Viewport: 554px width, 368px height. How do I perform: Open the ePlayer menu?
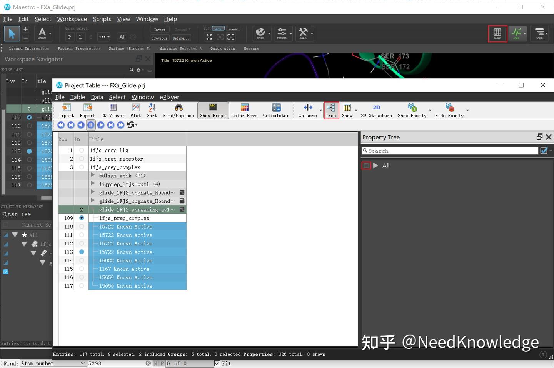(x=169, y=97)
